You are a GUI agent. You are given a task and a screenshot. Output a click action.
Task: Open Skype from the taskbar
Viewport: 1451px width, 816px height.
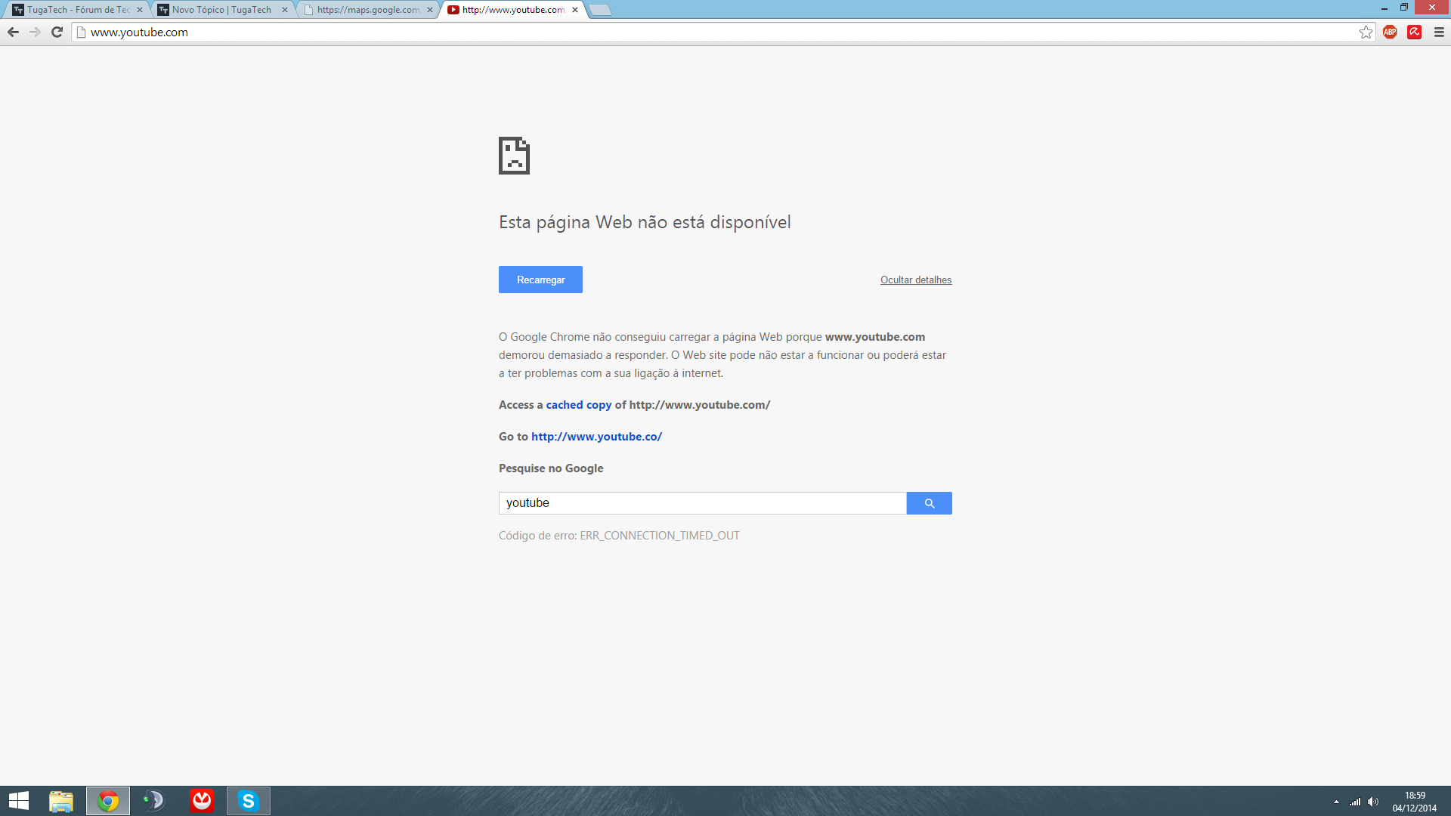[248, 800]
